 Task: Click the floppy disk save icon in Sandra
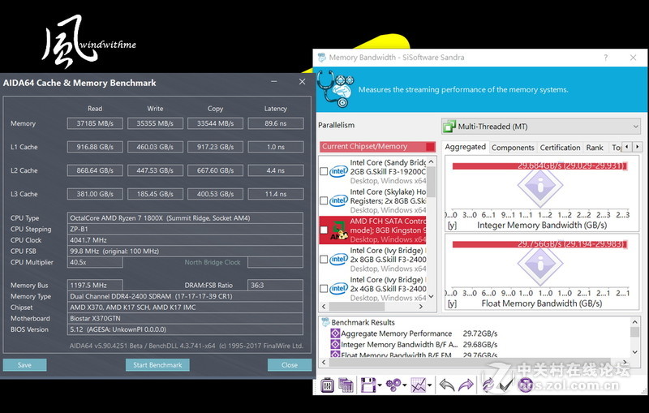coord(368,385)
